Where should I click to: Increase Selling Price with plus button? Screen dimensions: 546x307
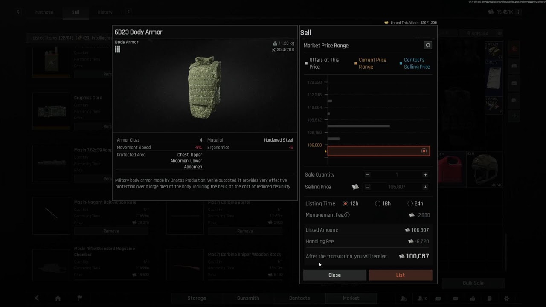tap(425, 187)
